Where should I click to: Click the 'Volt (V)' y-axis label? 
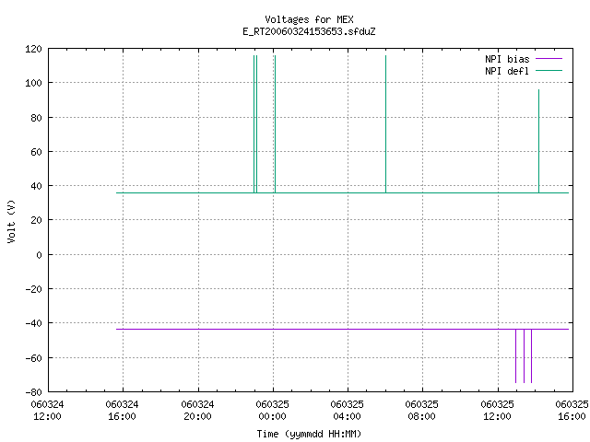point(11,221)
